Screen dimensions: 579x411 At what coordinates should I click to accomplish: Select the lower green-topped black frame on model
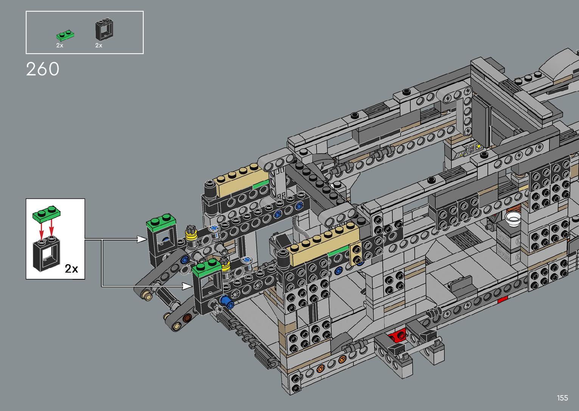tap(207, 286)
